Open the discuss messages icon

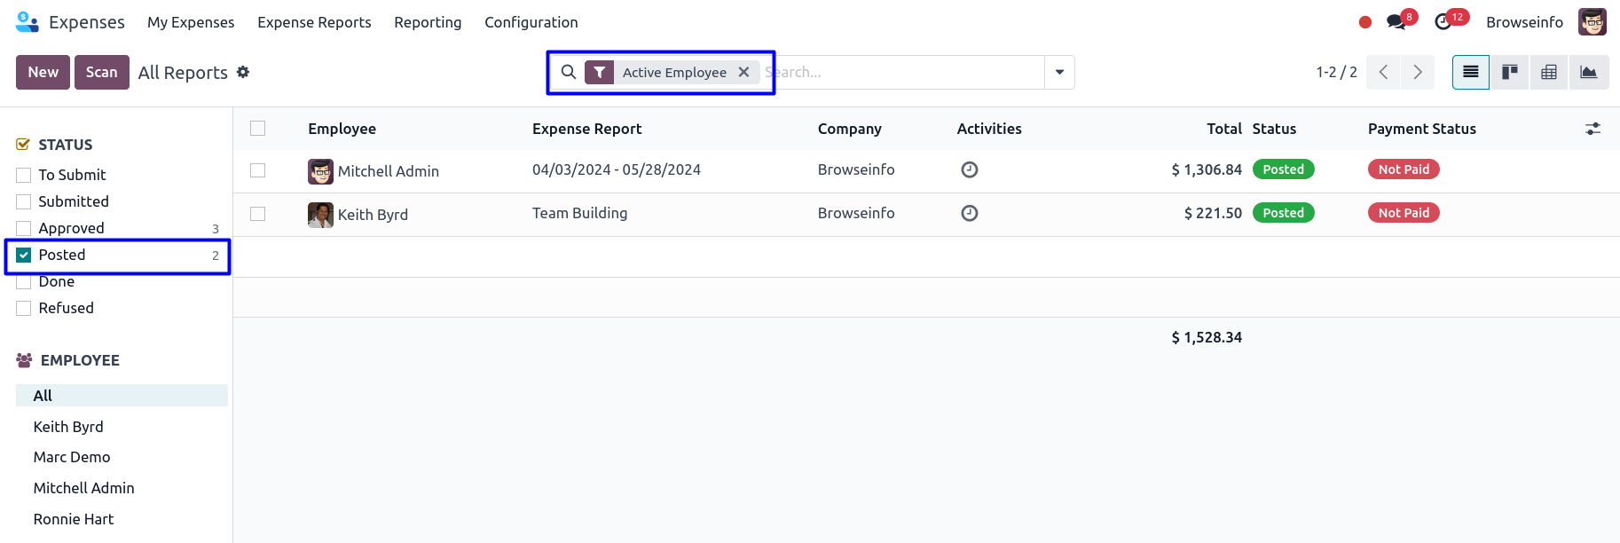(1396, 22)
